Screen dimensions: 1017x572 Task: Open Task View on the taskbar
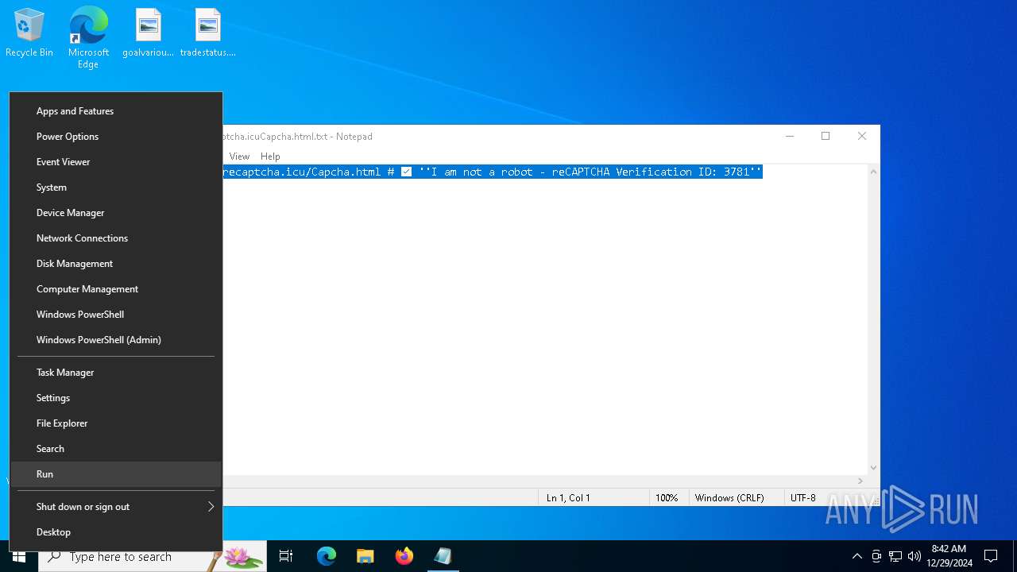coord(286,557)
